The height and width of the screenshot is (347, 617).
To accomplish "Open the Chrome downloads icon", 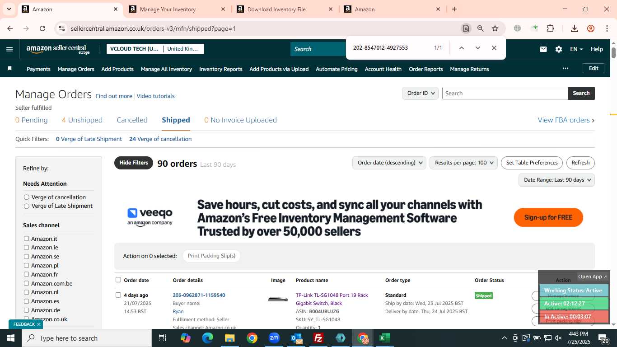I will tap(575, 28).
